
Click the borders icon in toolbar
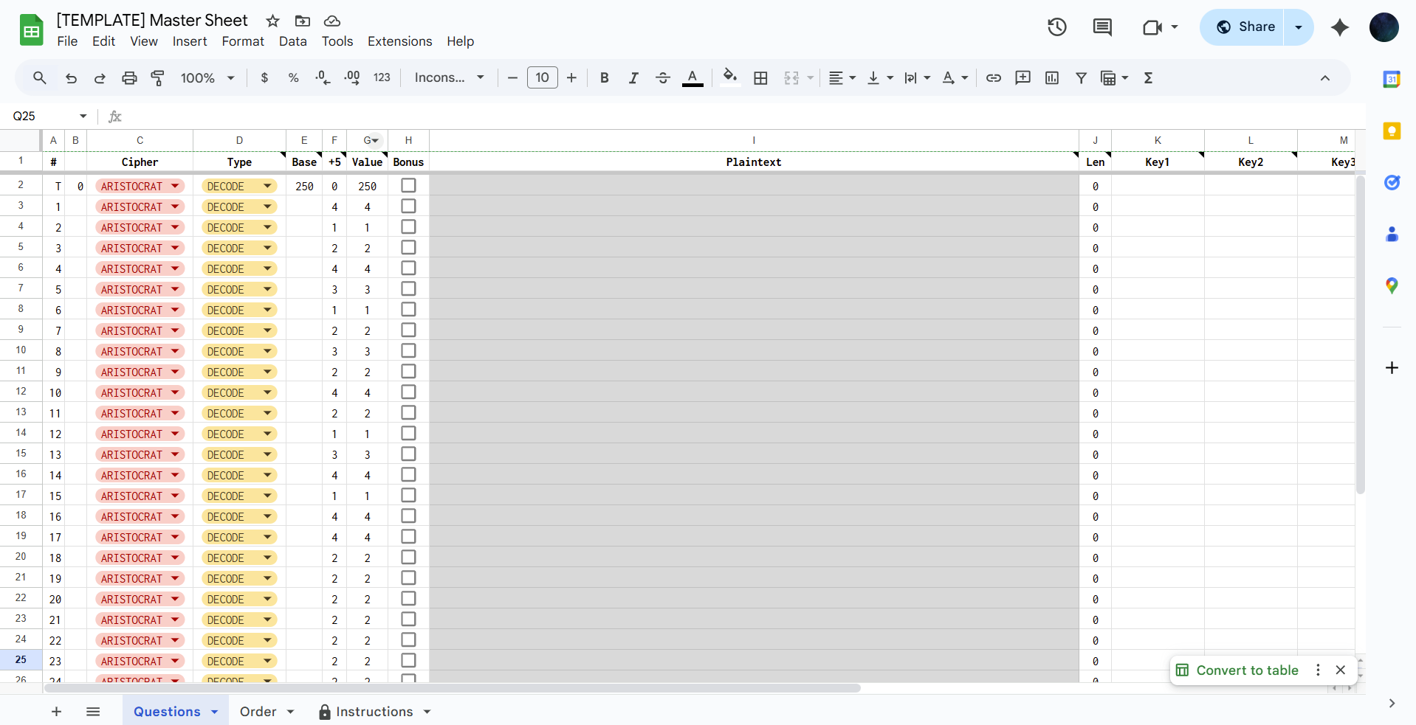point(760,77)
